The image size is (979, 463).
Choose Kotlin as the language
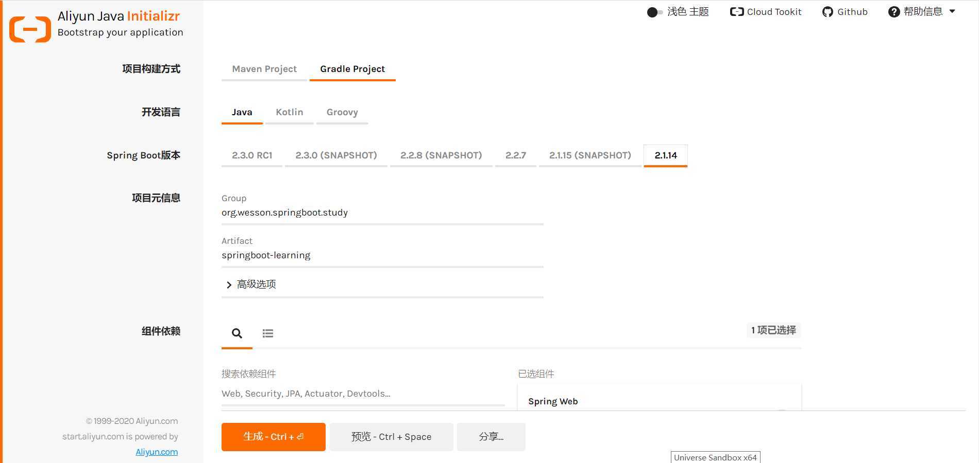tap(290, 112)
